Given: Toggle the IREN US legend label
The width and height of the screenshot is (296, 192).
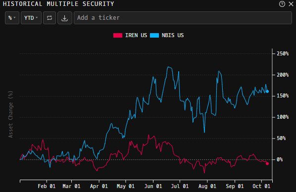Looking at the screenshot, I should 136,35.
